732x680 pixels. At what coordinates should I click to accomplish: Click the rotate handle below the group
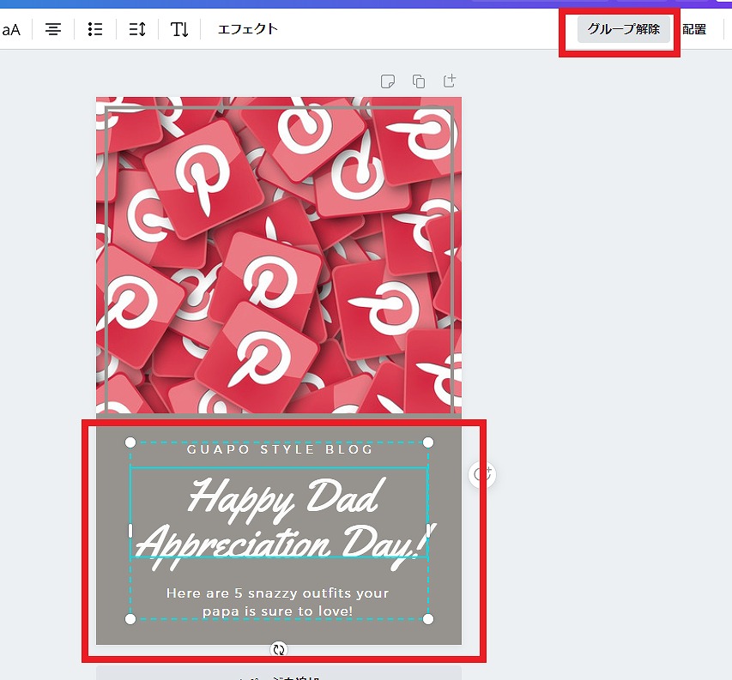tap(279, 650)
